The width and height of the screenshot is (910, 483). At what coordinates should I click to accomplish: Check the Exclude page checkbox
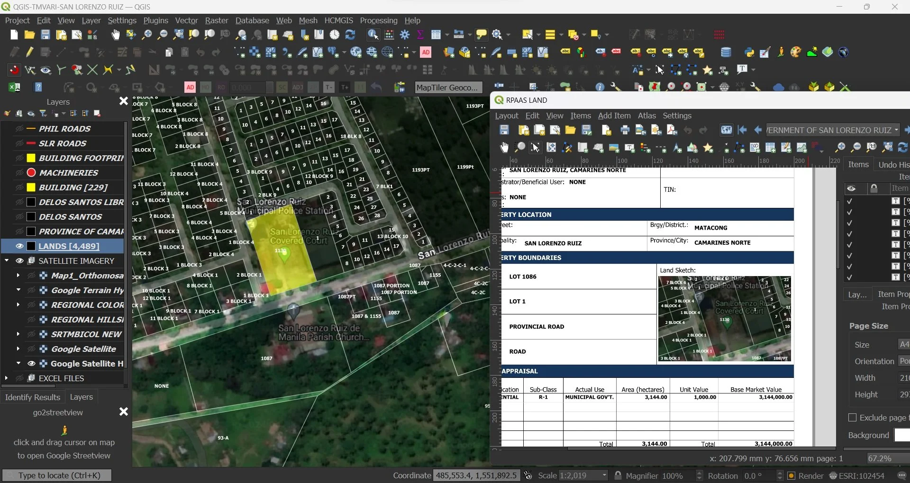pyautogui.click(x=852, y=418)
